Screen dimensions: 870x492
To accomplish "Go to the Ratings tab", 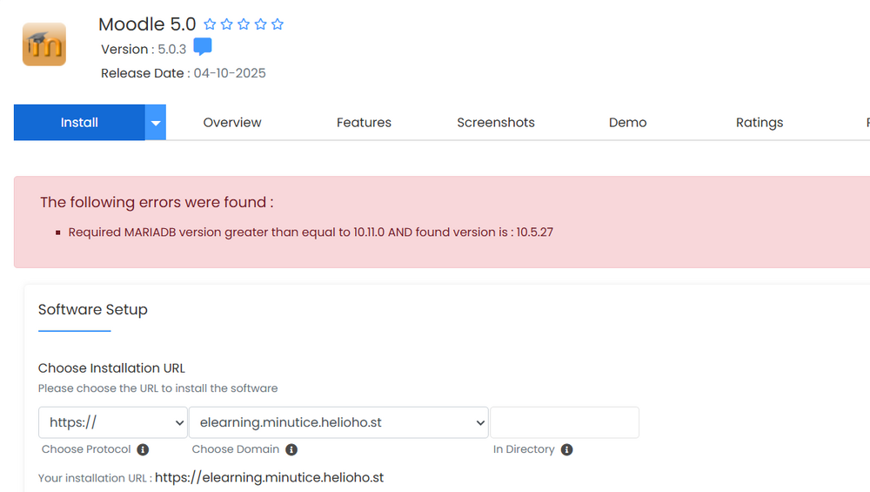I will point(760,123).
